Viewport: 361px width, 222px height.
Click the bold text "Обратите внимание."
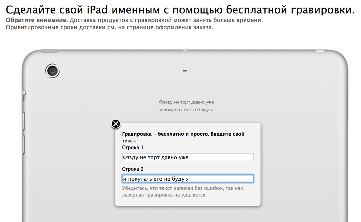[x=37, y=21]
